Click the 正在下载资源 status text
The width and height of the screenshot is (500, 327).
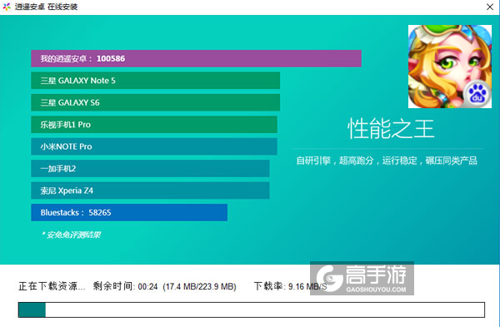pos(52,286)
